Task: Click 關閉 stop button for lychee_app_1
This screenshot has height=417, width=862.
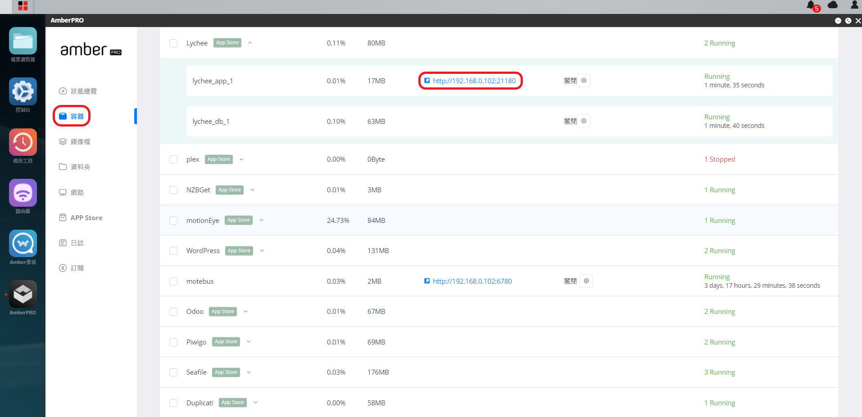Action: click(570, 81)
